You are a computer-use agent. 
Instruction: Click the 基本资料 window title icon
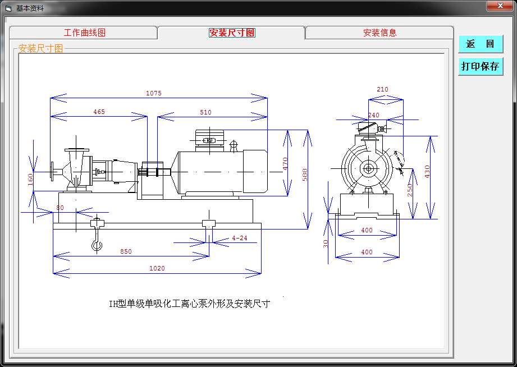8,8
